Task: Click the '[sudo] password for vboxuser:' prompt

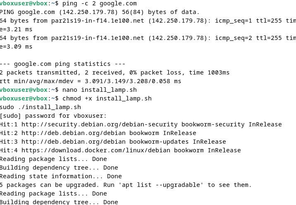Action: pos(53,116)
